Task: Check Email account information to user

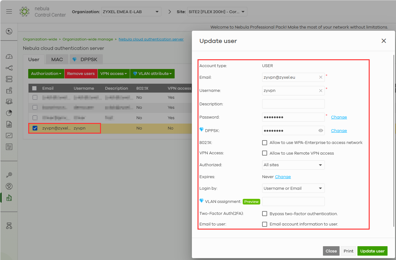Action: [x=265, y=224]
